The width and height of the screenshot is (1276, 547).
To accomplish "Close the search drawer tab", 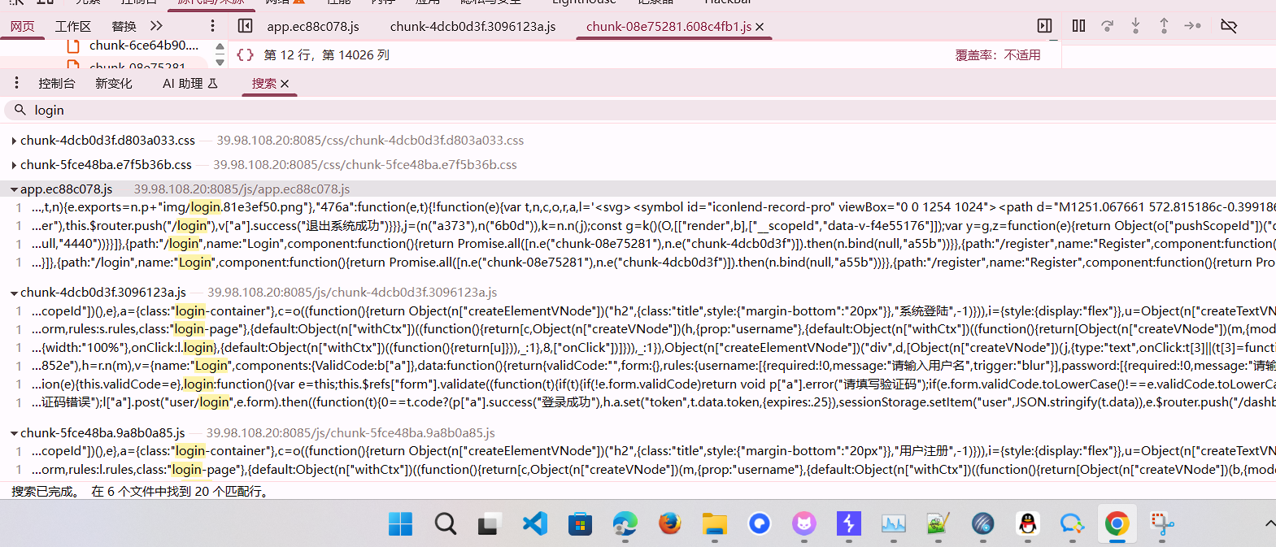I will coord(285,84).
